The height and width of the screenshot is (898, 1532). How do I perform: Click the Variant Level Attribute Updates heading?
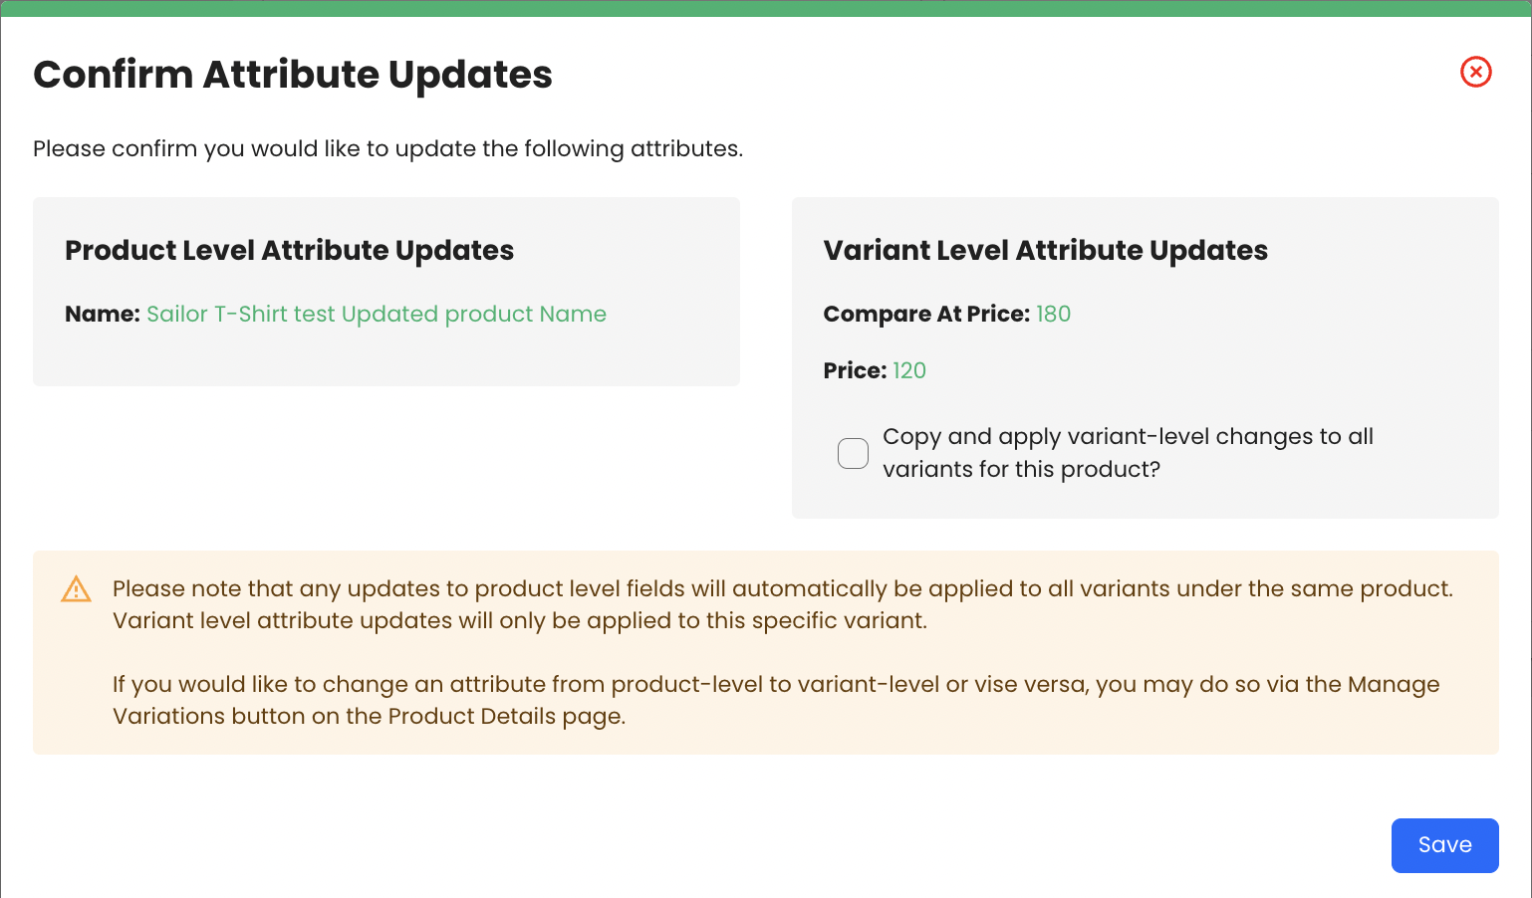1045,250
